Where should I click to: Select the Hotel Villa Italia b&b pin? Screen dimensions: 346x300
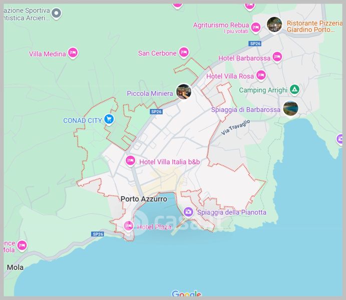[x=130, y=160]
